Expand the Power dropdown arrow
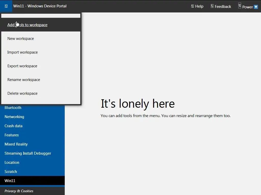Image resolution: width=261 pixels, height=195 pixels. (x=256, y=7)
